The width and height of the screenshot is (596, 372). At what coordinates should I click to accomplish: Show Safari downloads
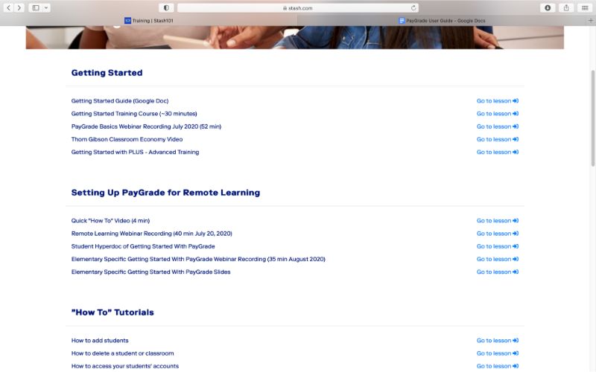[548, 7]
